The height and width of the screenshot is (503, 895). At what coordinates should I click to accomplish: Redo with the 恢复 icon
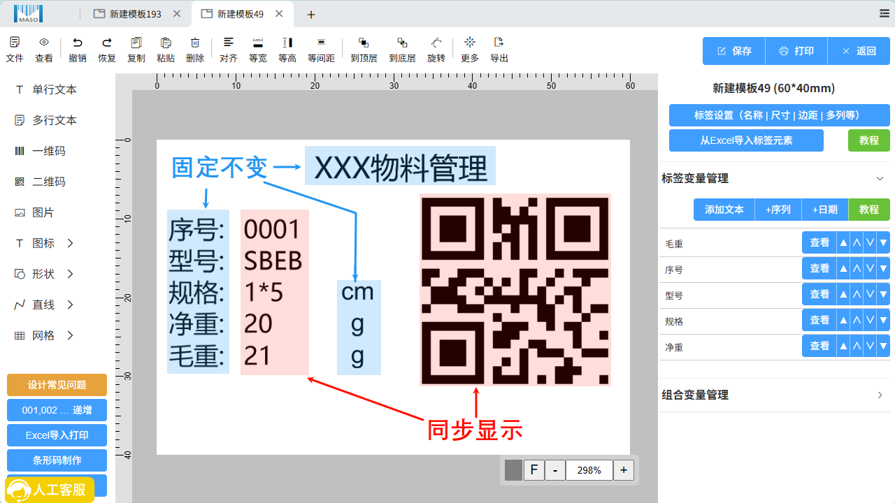coord(107,43)
